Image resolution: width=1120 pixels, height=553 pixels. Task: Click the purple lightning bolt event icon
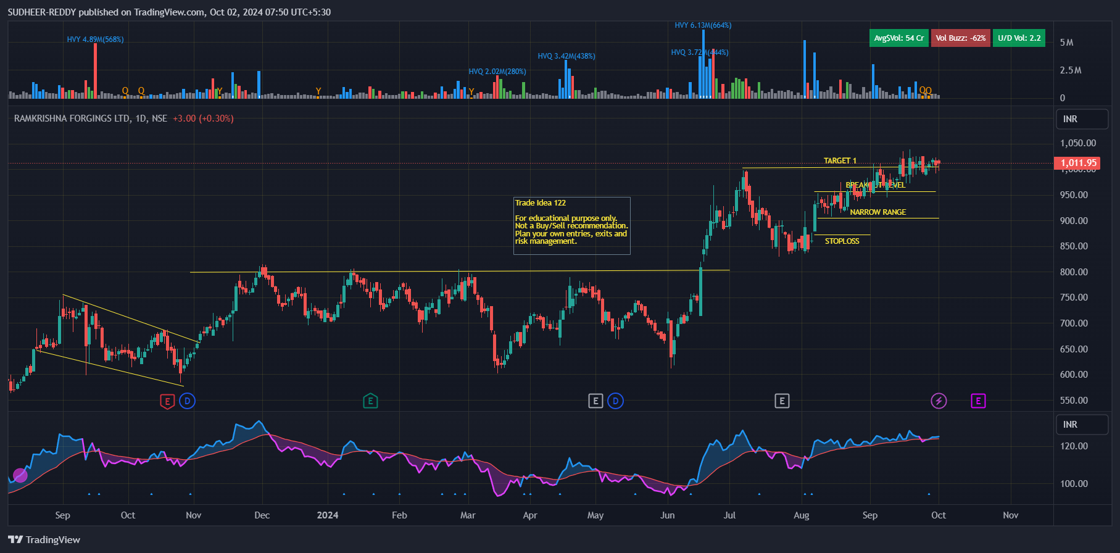(939, 401)
